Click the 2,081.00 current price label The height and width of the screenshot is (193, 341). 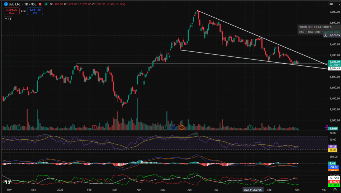334,62
